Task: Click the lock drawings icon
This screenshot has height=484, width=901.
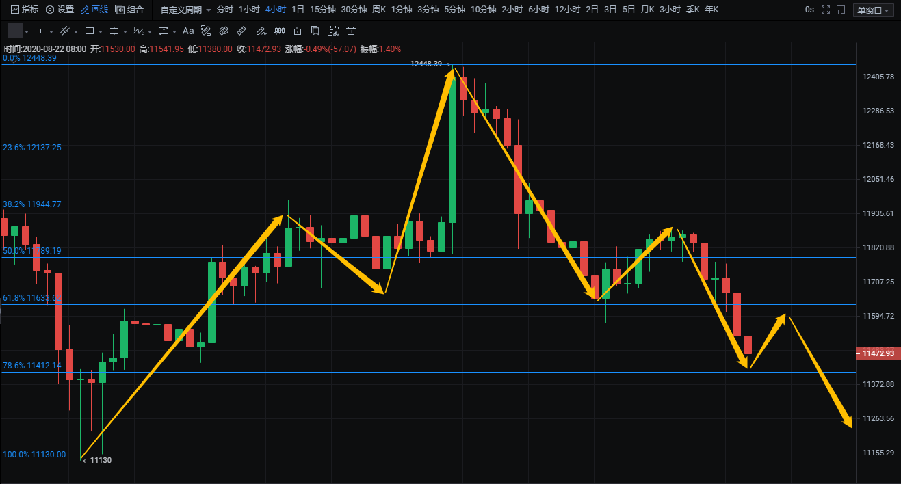Action: 297,31
